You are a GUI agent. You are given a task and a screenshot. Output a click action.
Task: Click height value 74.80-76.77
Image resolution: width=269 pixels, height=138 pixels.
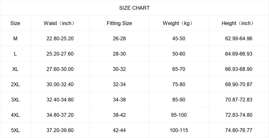tap(238, 130)
